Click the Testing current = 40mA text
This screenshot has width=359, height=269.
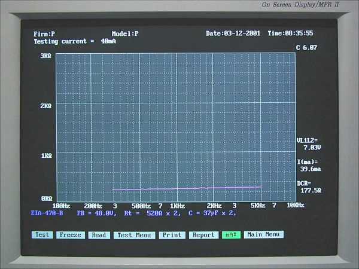(75, 41)
